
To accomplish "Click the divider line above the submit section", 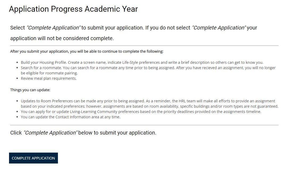I will coord(144,124).
